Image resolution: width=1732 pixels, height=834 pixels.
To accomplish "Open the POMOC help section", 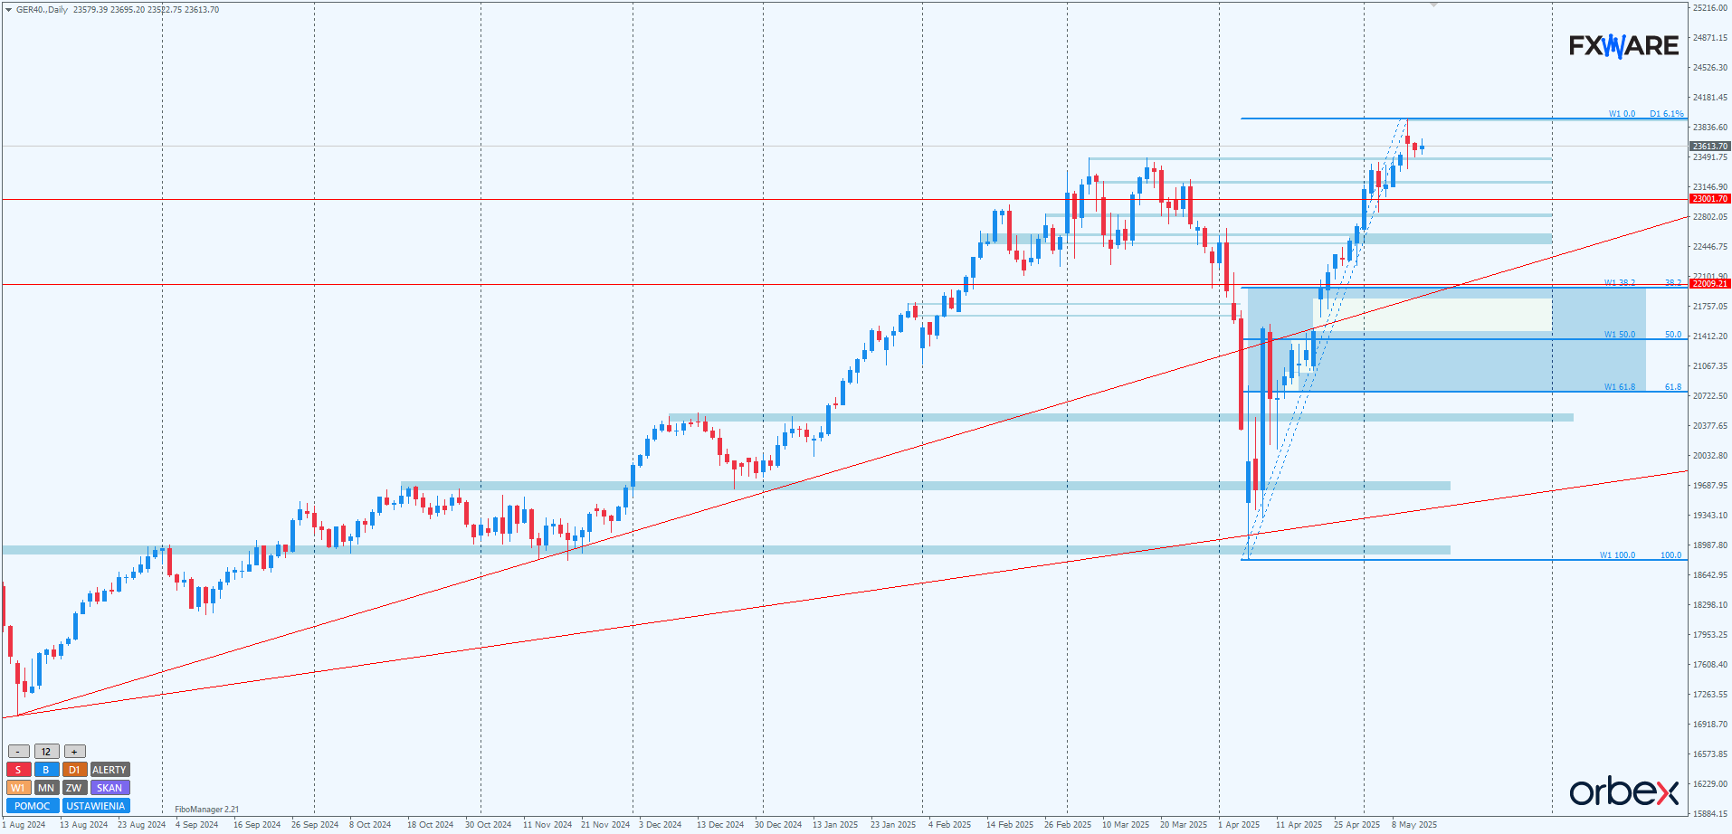I will coord(33,806).
